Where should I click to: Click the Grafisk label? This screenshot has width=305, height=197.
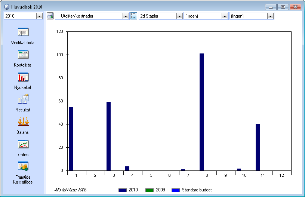(x=22, y=155)
